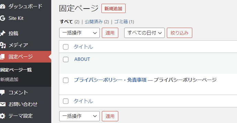Click the Dashboard gauge icon
Screen dimensions: 237x123
coord(2,6)
